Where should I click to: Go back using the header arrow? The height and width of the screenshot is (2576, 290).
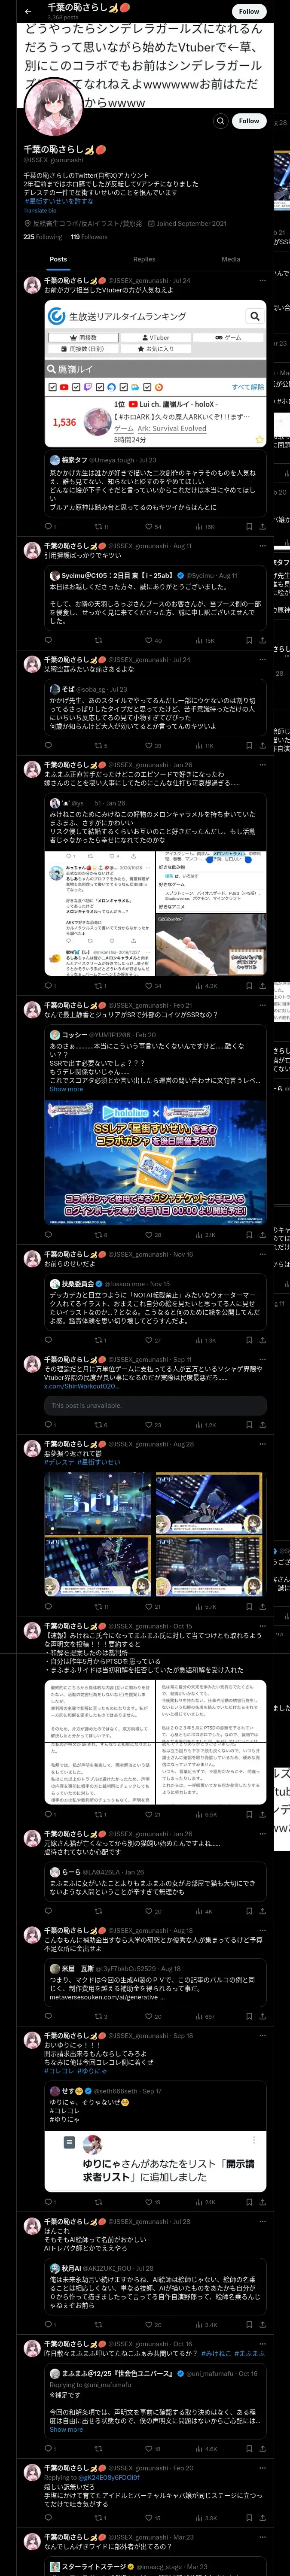coord(28,11)
